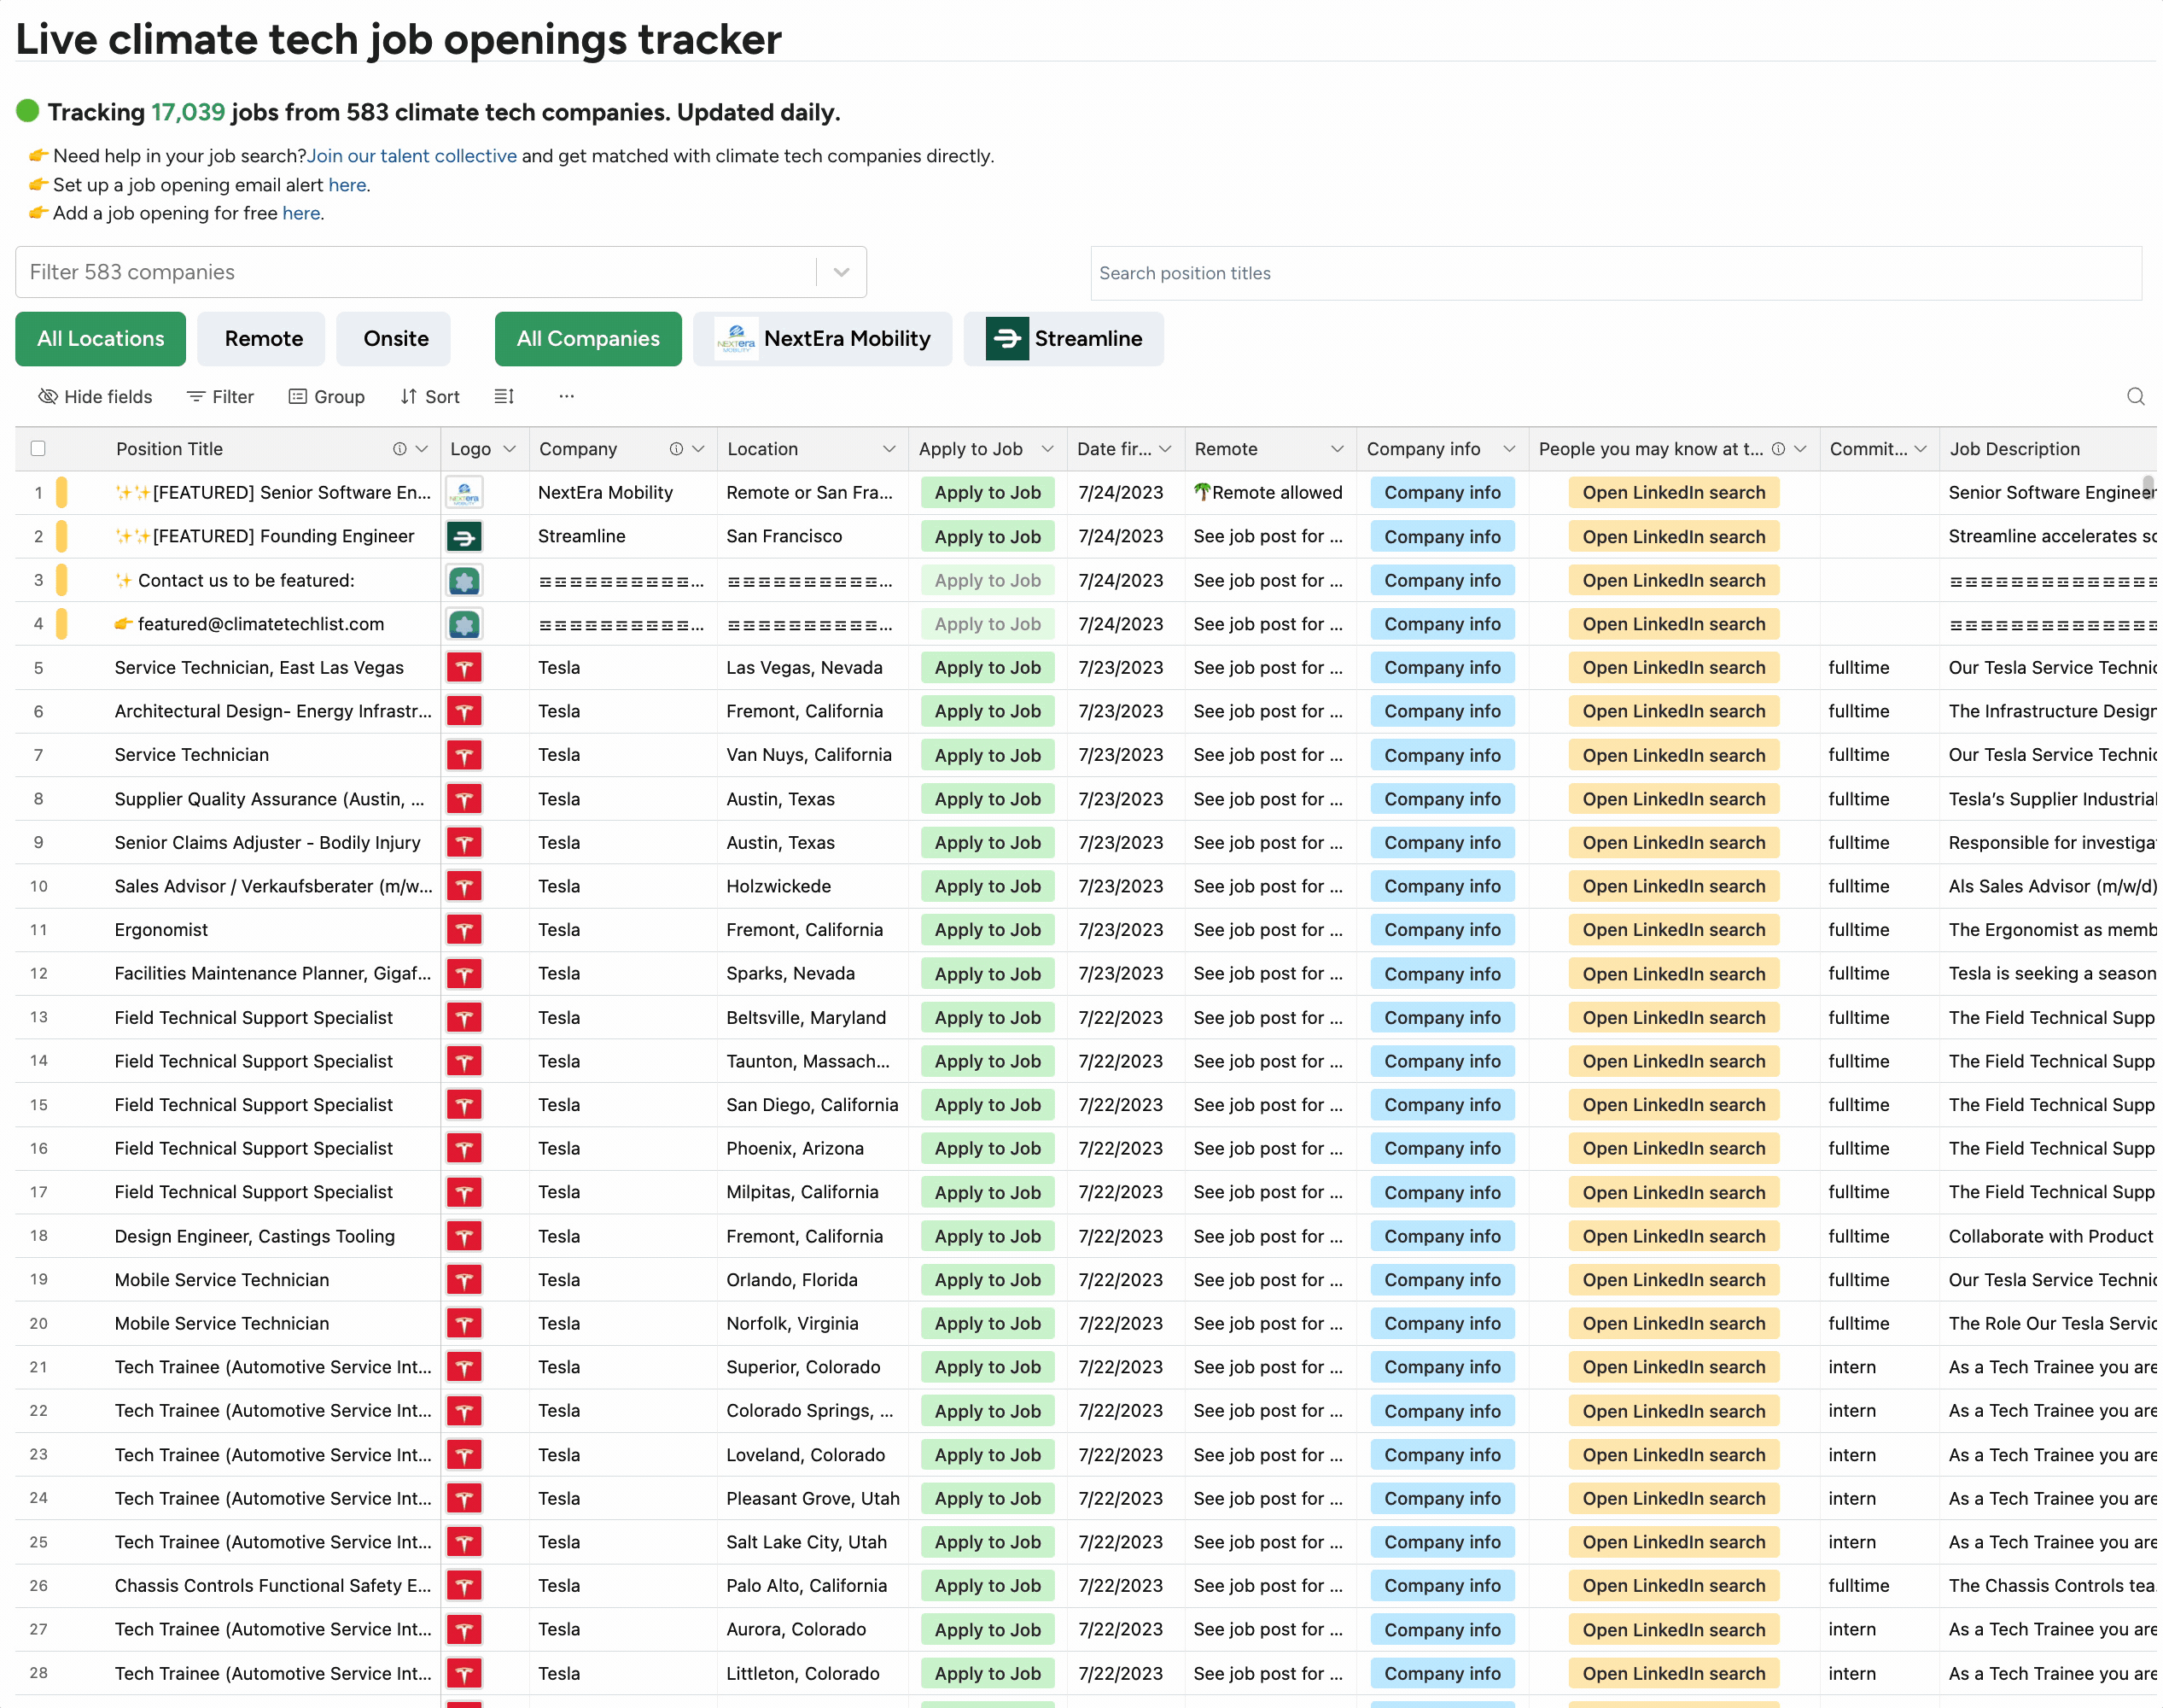2163x1708 pixels.
Task: Click the NextEra Mobility logo in row 1
Action: coord(463,493)
